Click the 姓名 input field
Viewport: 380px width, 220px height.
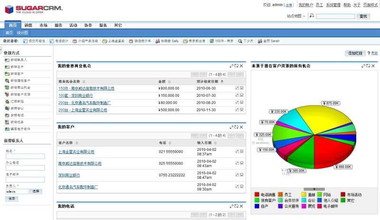coord(25,156)
